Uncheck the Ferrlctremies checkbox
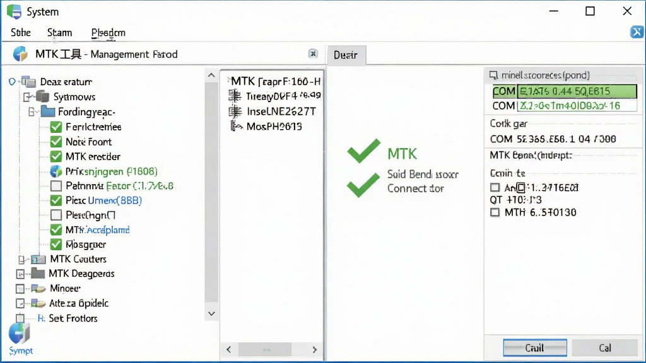The width and height of the screenshot is (646, 363). click(x=56, y=127)
